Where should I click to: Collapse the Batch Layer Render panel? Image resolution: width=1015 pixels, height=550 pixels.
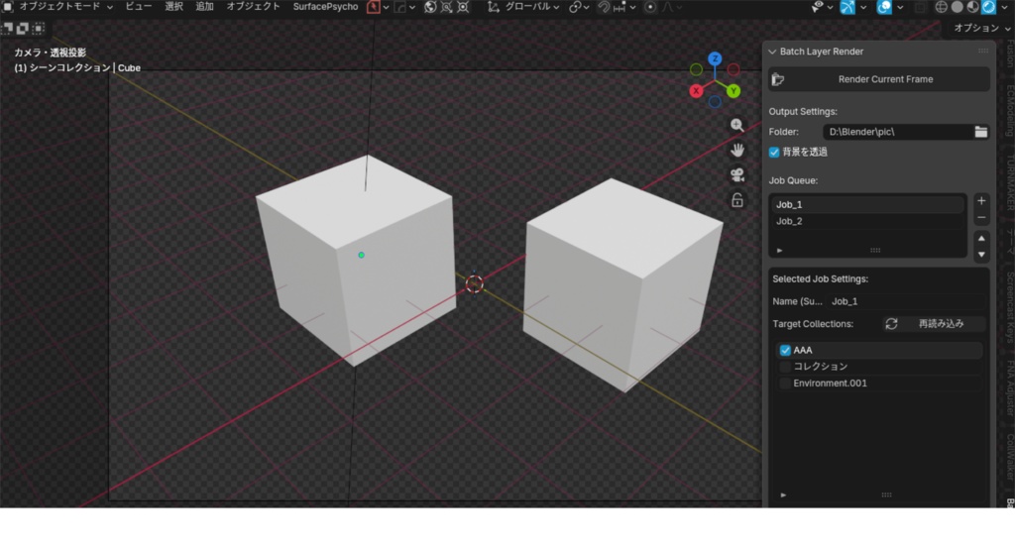coord(772,52)
